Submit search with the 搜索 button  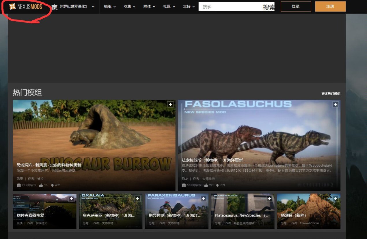269,8
